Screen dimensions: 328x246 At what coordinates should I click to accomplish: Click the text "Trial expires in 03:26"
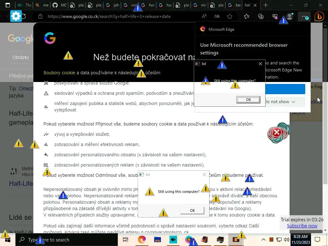coord(302,220)
